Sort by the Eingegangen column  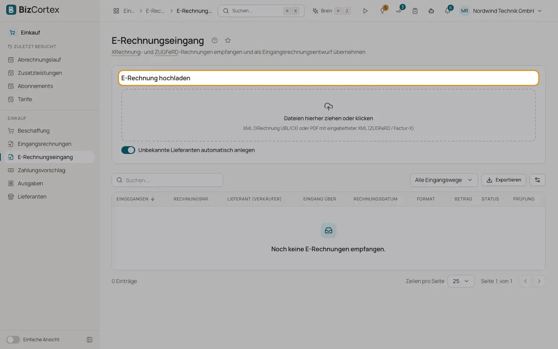[x=136, y=199]
